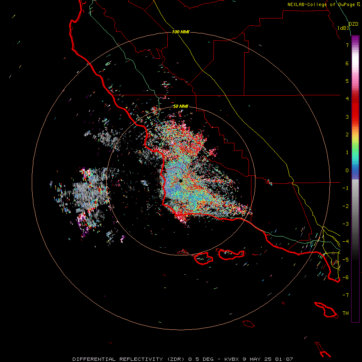Image resolution: width=362 pixels, height=362 pixels.
Task: Click the "2" value on the color scale
Action: (x=347, y=135)
